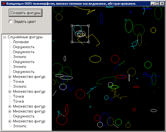This screenshot has width=166, height=132.
Task: Select Эллипс directly below the first Точка
Action: 20,87
